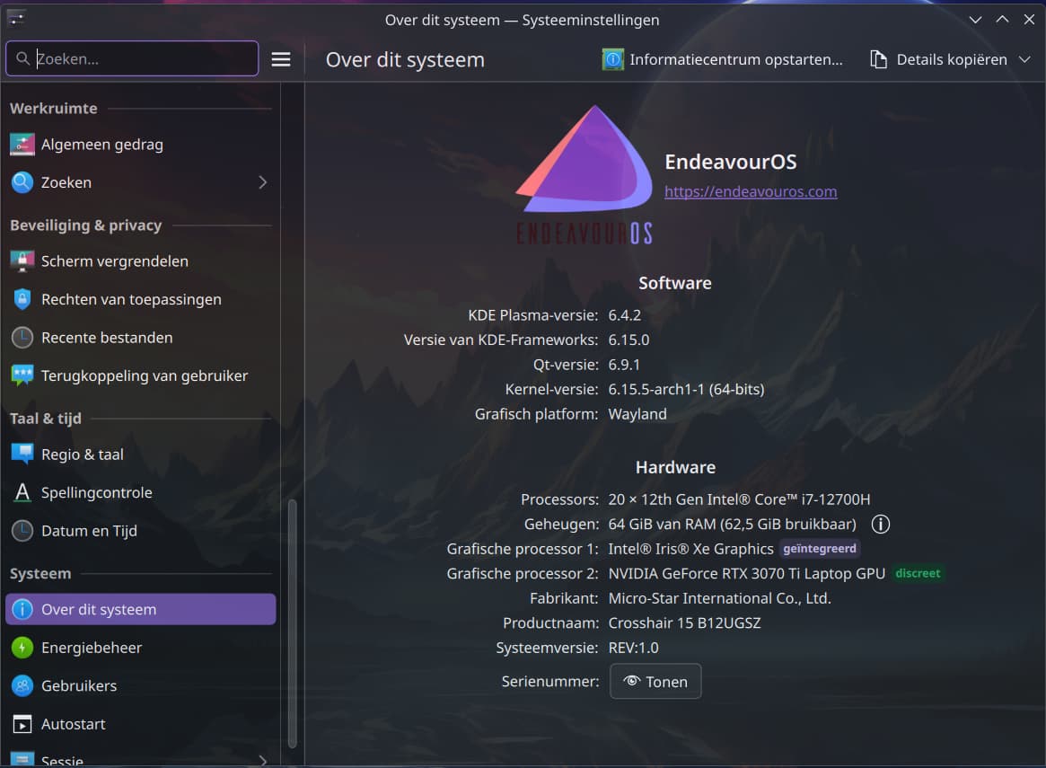Click the Informatiecentrum icon in the header
The height and width of the screenshot is (768, 1046).
pyautogui.click(x=612, y=59)
